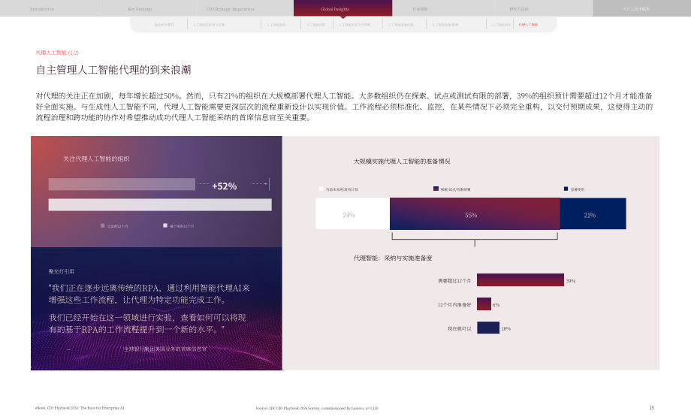Image resolution: width=691 pixels, height=420 pixels.
Task: Click the navy 21% bar segment
Action: 593,213
